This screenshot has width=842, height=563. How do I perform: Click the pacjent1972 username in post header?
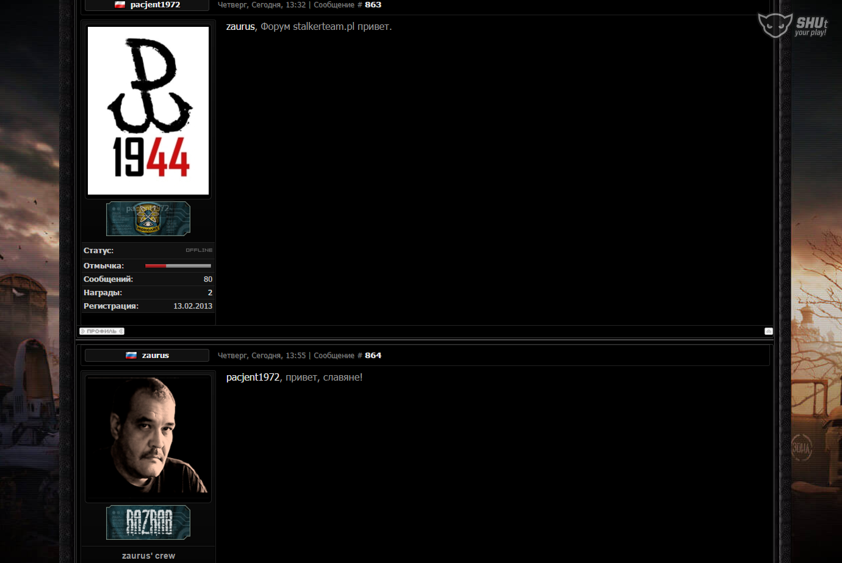pos(155,5)
